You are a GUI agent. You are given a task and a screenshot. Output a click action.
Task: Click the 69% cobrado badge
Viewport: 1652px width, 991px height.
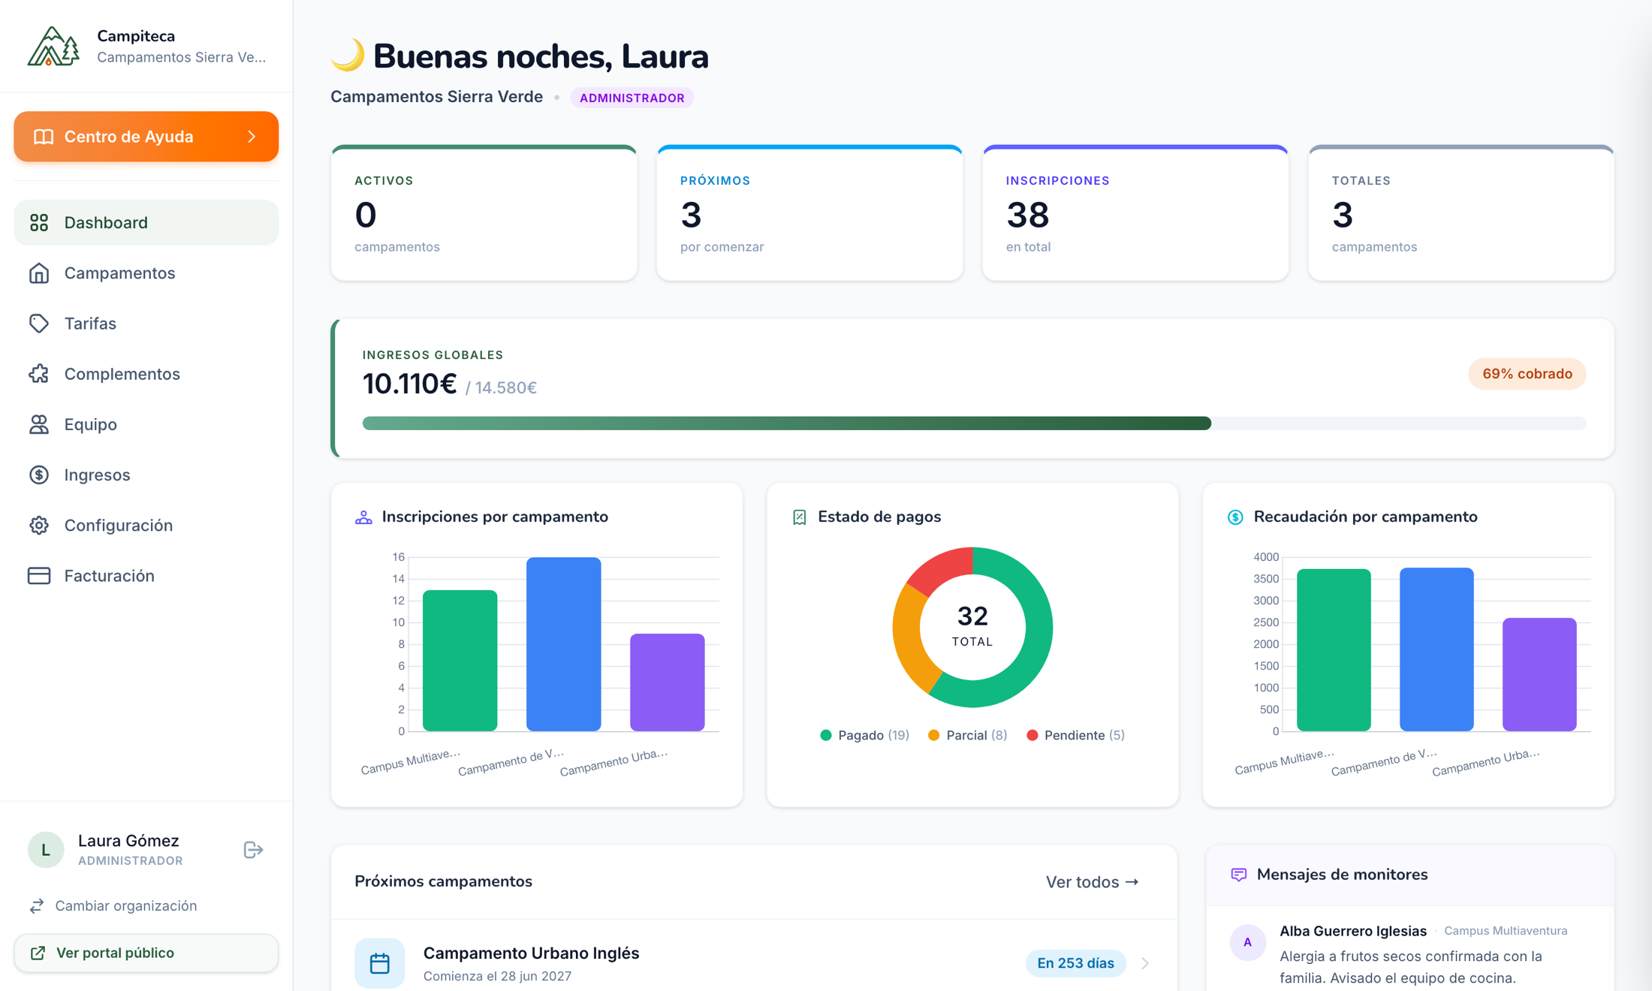[1527, 374]
